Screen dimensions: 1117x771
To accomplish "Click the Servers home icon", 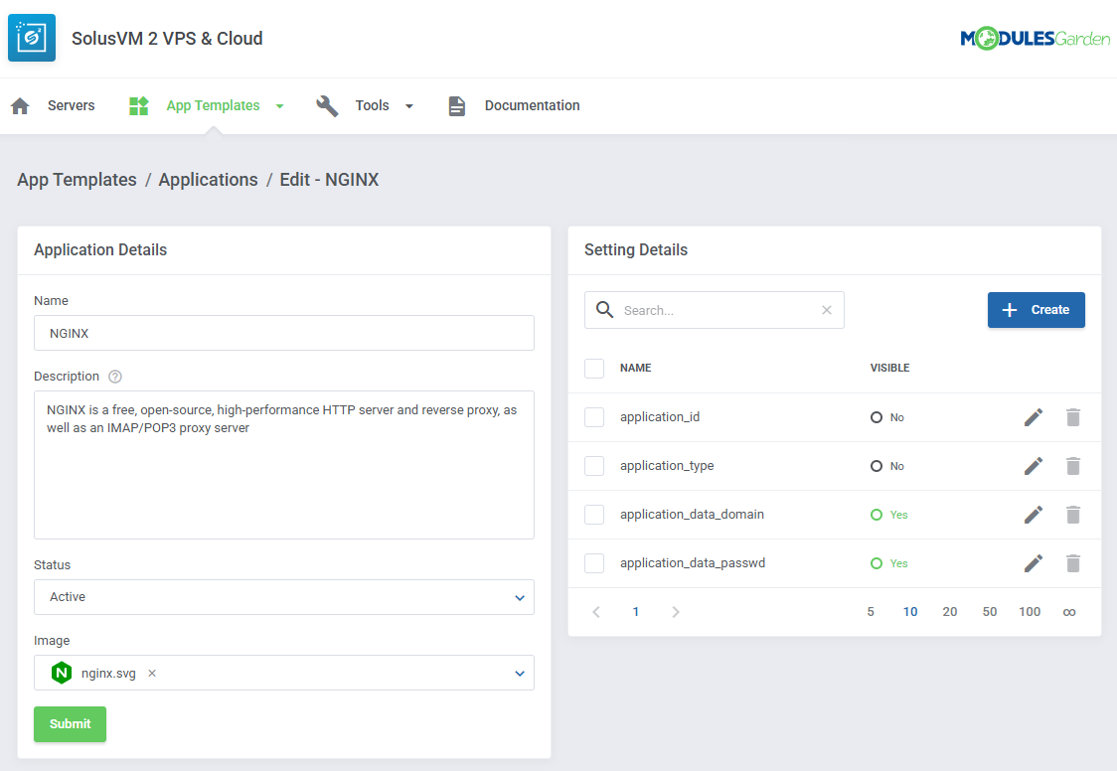I will pos(20,106).
